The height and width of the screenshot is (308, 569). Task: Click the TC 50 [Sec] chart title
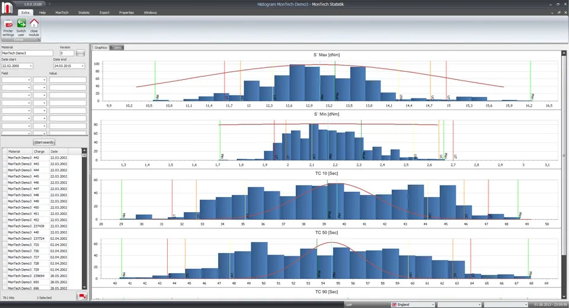coord(327,233)
